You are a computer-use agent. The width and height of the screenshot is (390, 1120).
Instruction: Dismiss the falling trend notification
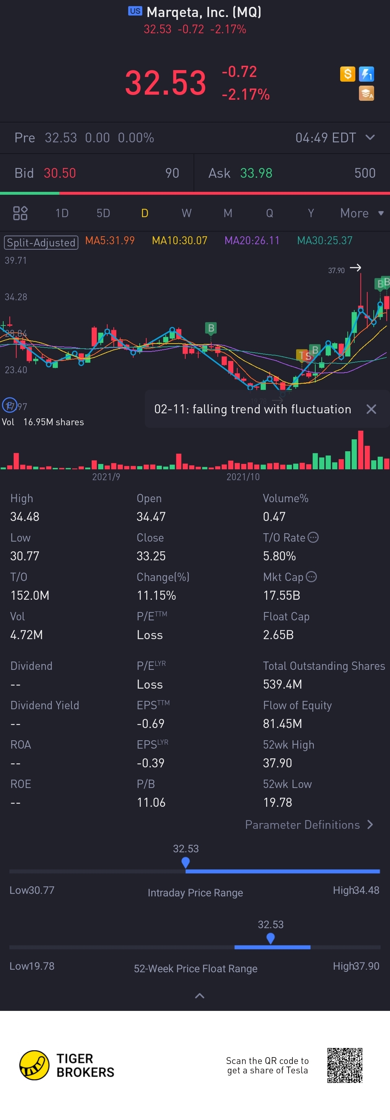coord(371,409)
